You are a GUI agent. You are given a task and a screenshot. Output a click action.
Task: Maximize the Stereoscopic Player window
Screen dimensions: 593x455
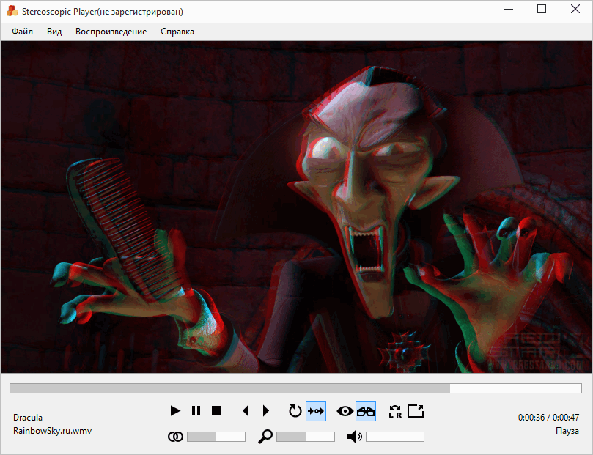coord(542,9)
